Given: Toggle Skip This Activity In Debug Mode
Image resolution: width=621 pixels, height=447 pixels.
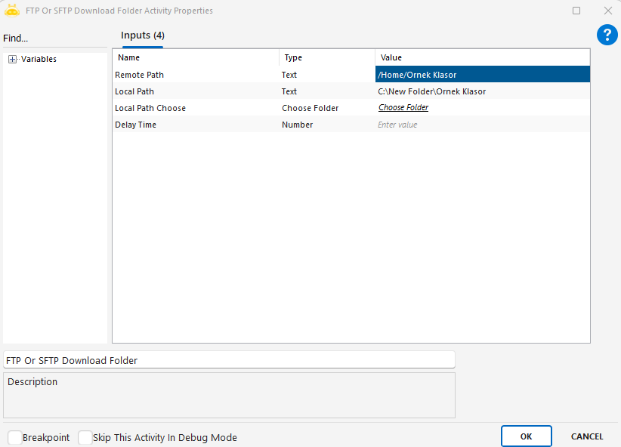Looking at the screenshot, I should [x=85, y=437].
